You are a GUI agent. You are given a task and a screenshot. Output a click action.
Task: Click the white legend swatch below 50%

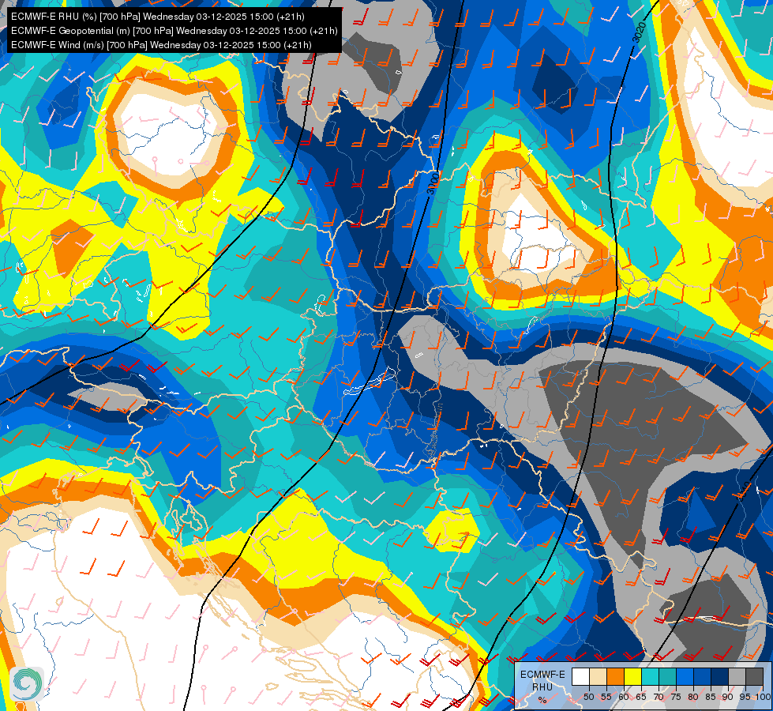580,677
